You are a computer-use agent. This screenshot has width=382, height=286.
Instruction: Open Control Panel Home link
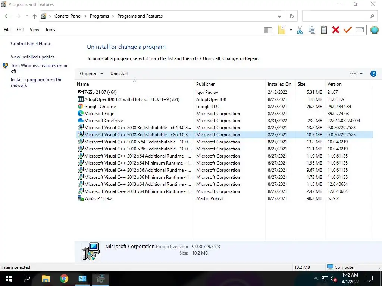pos(31,44)
